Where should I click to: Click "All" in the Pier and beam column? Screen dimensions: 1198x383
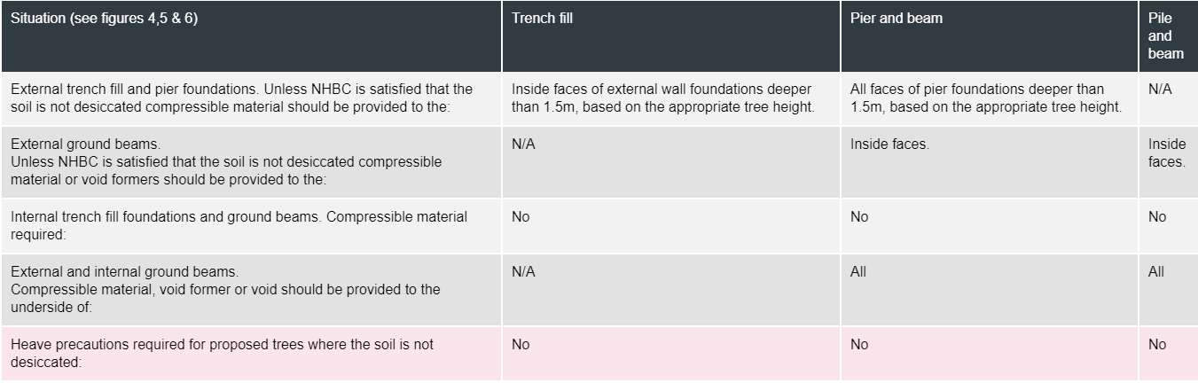[x=858, y=272]
